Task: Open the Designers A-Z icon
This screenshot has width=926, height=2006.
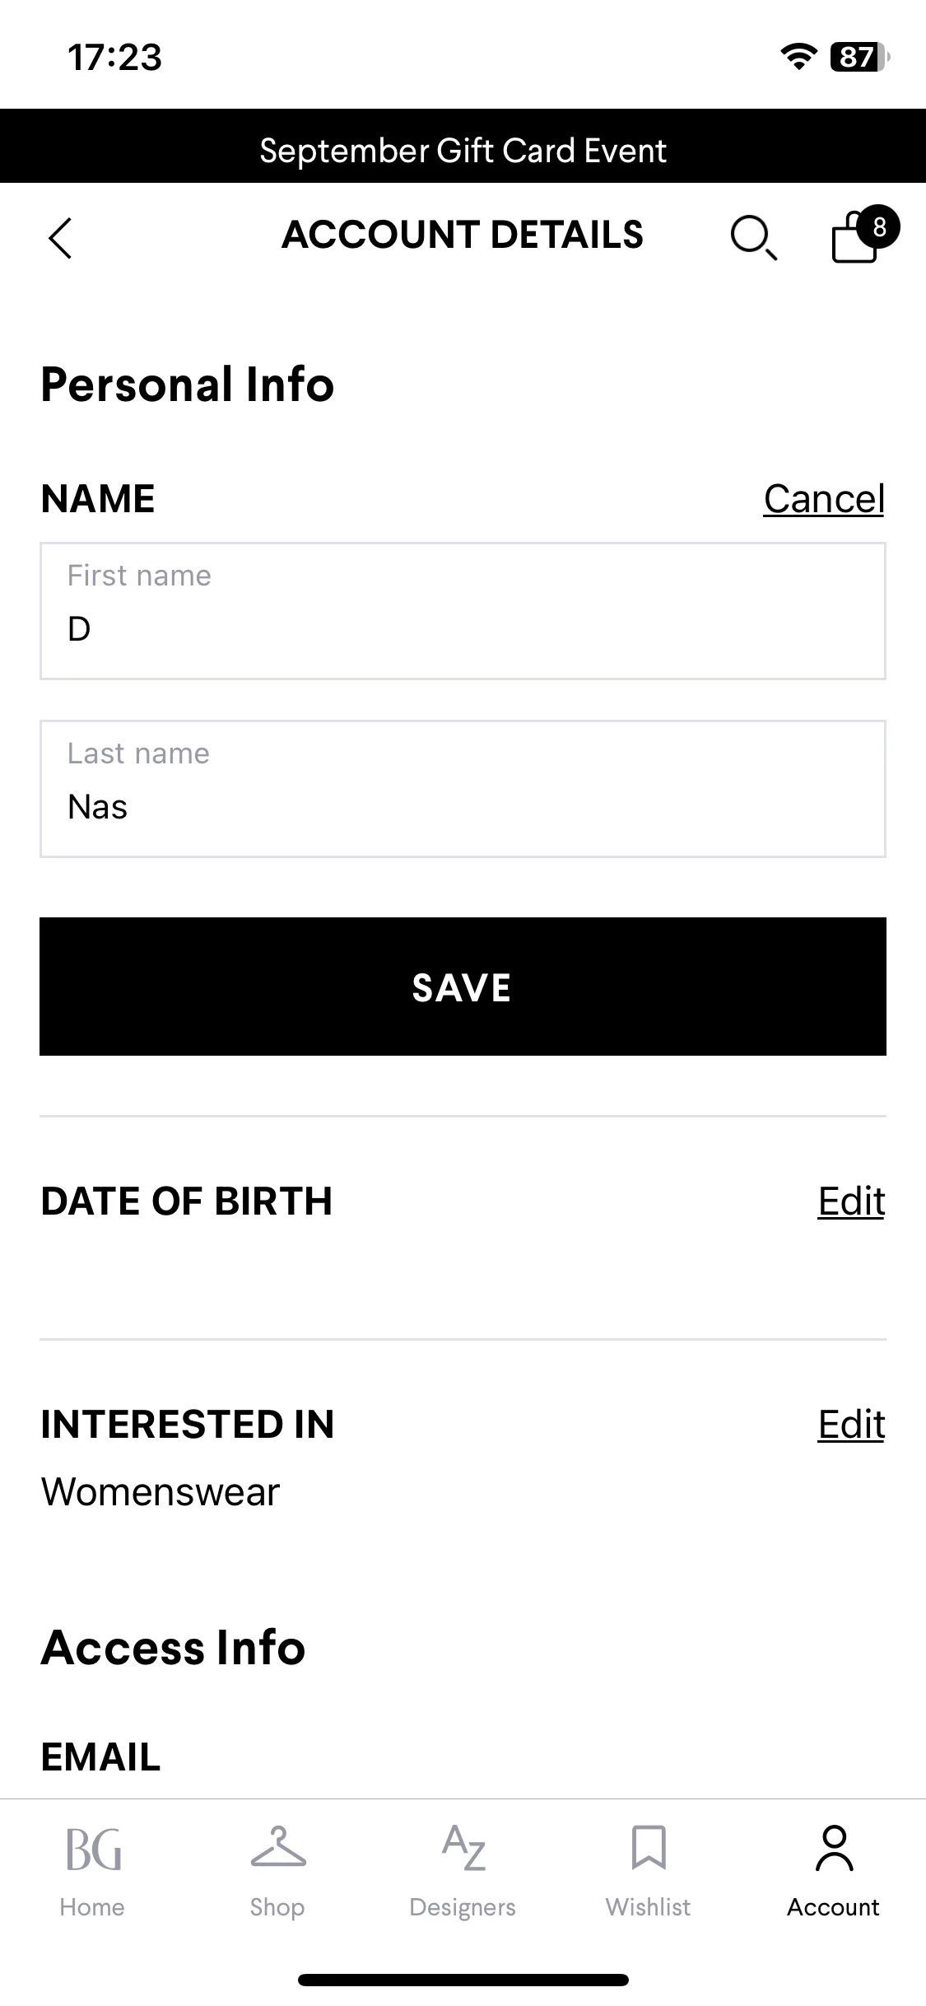Action: (x=463, y=1847)
